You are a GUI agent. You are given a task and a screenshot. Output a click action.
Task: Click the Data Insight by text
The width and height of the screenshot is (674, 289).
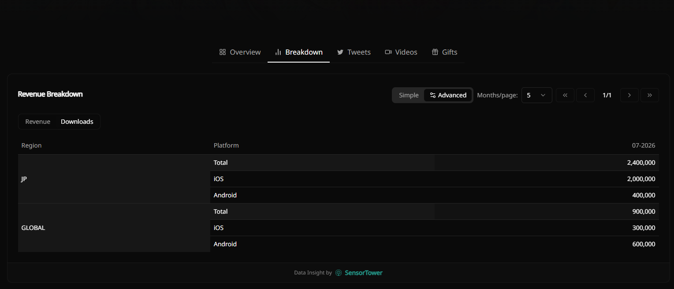(x=313, y=273)
